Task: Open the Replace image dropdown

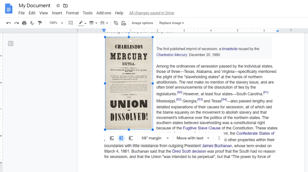Action: [x=172, y=23]
